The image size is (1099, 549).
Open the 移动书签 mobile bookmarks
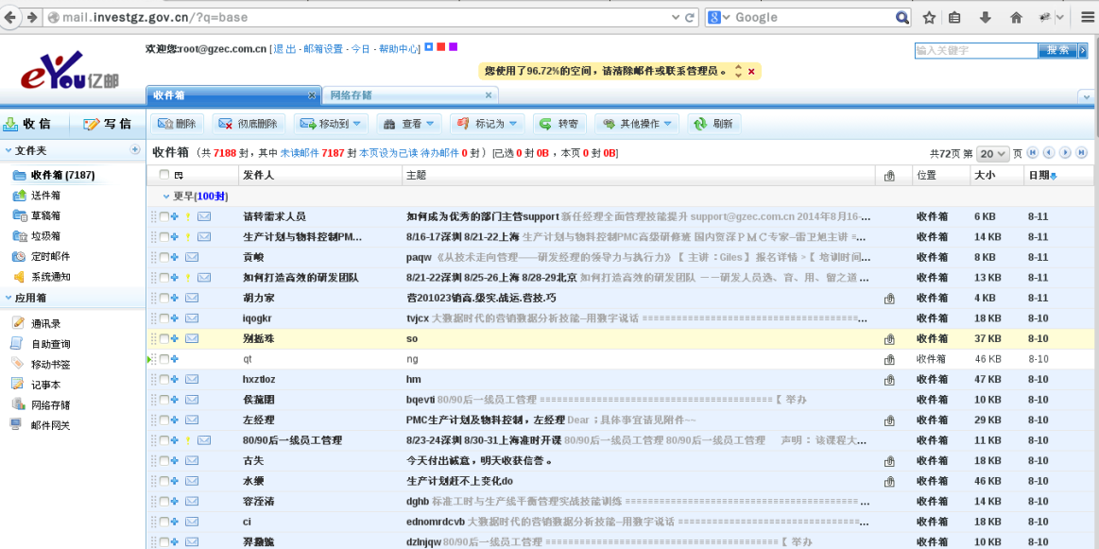(50, 365)
